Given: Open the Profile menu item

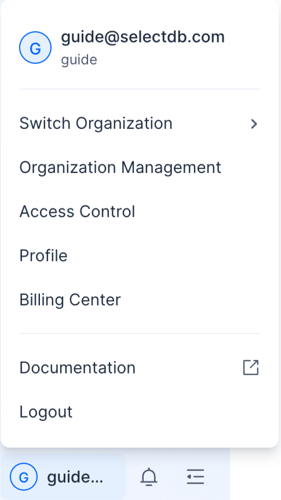Looking at the screenshot, I should point(140,256).
